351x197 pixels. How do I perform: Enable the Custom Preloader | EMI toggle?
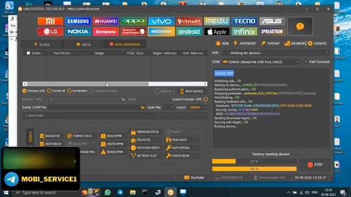click(x=206, y=100)
